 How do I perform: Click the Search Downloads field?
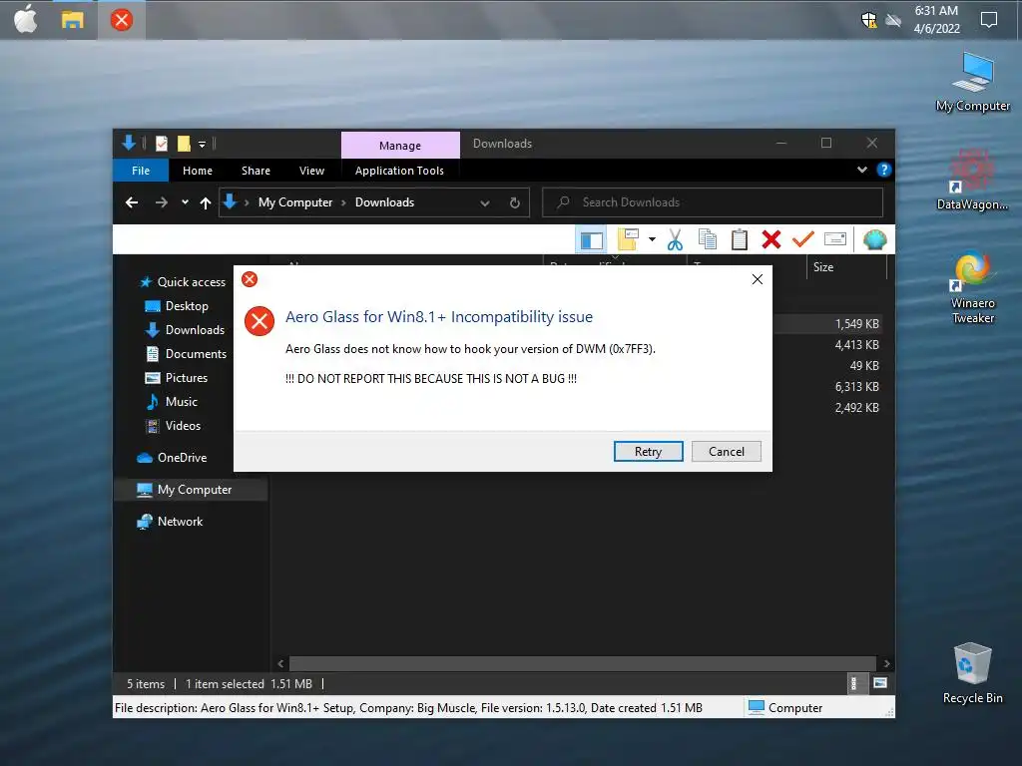[713, 202]
